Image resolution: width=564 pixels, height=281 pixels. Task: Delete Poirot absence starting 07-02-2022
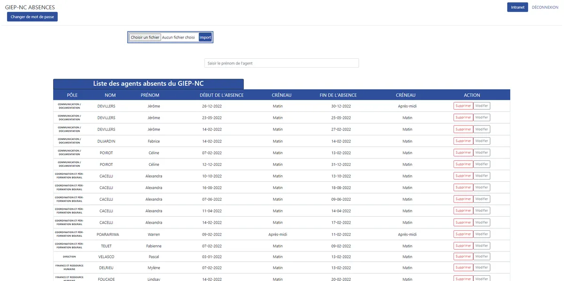(x=463, y=153)
